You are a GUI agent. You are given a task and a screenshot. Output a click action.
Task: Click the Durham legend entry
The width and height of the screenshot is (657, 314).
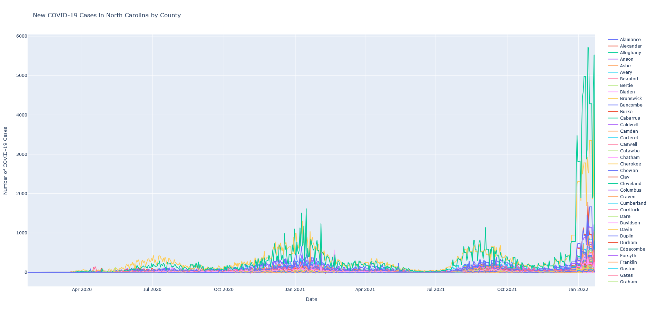628,243
